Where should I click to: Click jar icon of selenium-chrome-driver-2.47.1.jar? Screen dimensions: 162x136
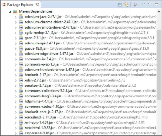(21, 22)
